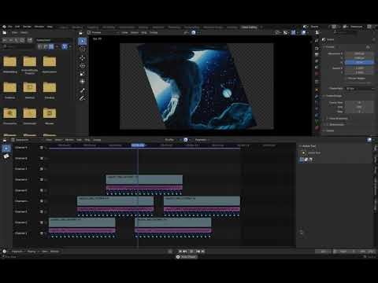378x283 pixels.
Task: Click the preview gizmo toggle icon
Action: point(293,32)
